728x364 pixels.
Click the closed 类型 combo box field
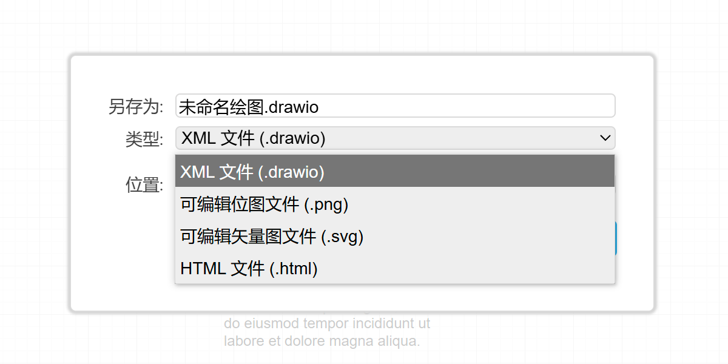[394, 138]
